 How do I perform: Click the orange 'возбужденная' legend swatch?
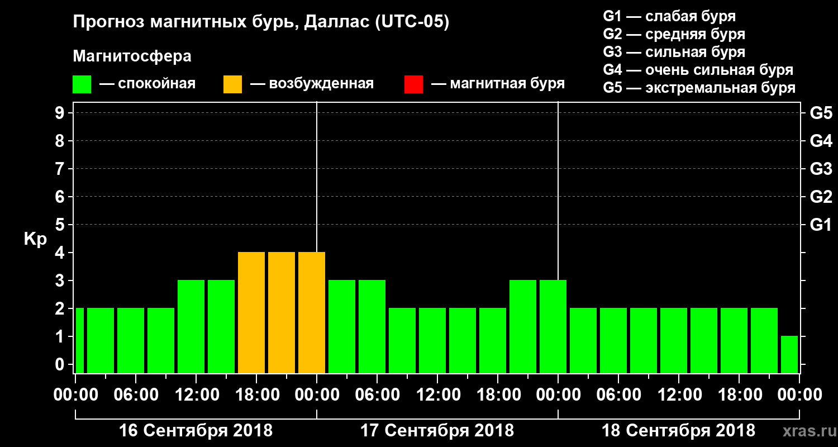pyautogui.click(x=232, y=84)
